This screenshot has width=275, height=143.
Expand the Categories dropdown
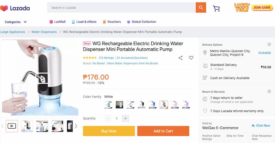pyautogui.click(x=15, y=22)
